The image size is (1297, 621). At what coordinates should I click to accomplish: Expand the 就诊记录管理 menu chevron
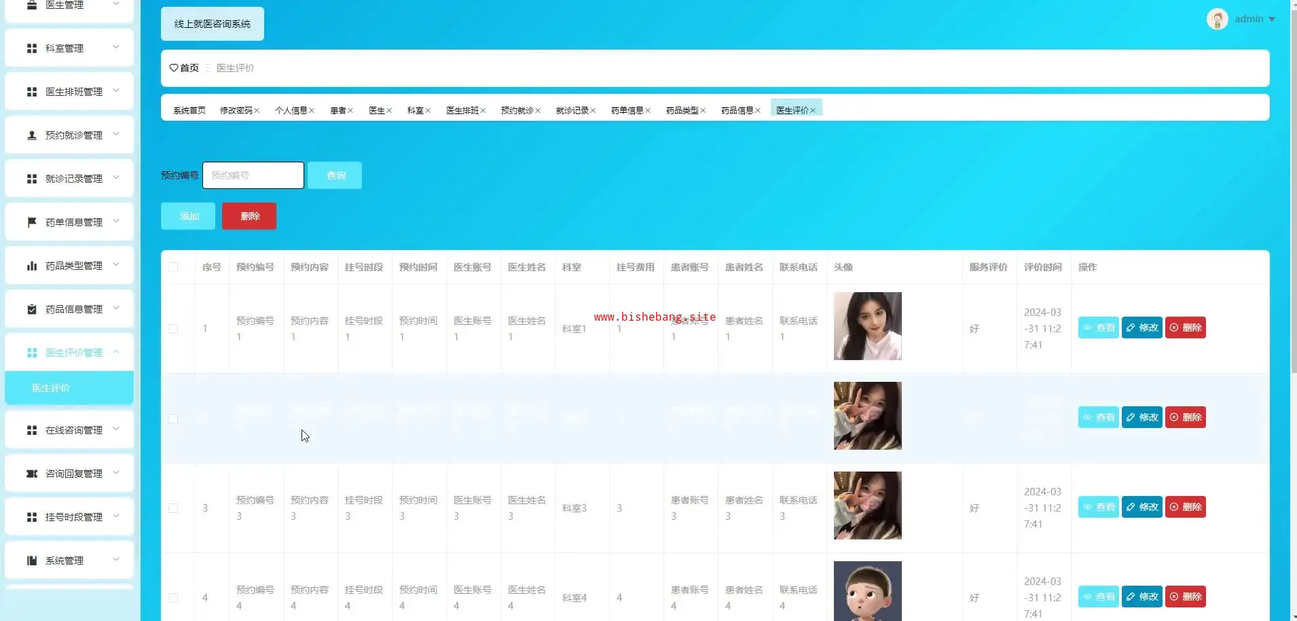coord(116,178)
